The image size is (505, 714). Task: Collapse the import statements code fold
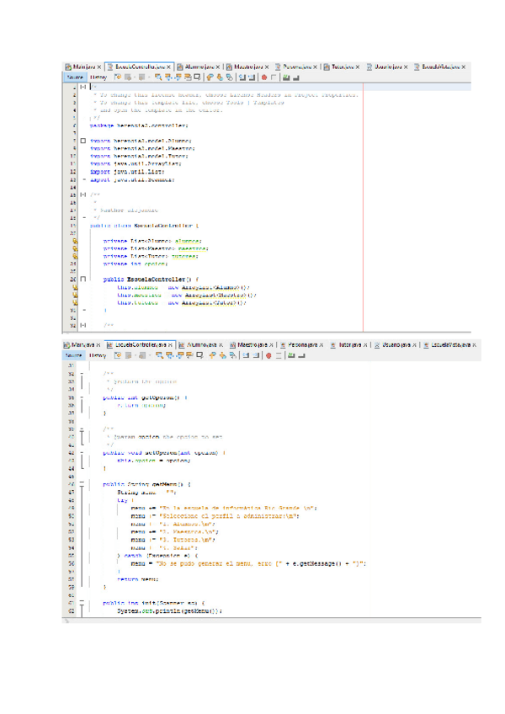click(x=82, y=140)
